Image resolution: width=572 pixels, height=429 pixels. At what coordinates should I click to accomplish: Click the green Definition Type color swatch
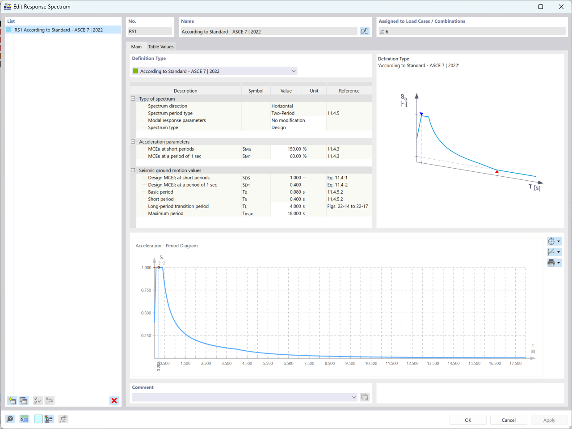pos(136,71)
